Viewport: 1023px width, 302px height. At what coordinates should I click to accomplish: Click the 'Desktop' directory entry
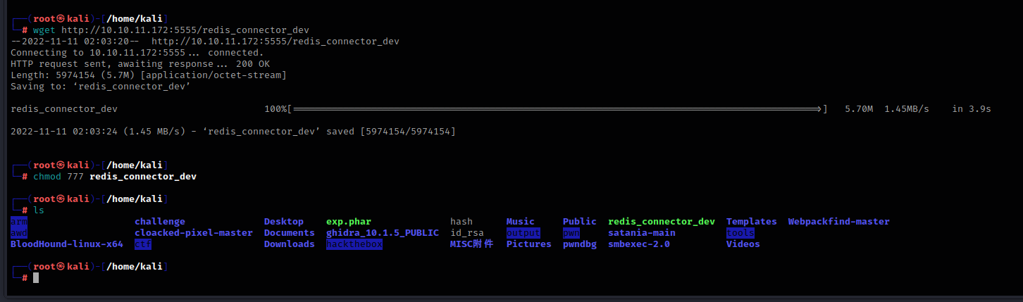point(284,222)
